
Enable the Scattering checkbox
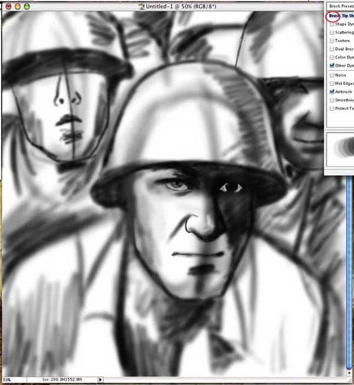(x=332, y=32)
